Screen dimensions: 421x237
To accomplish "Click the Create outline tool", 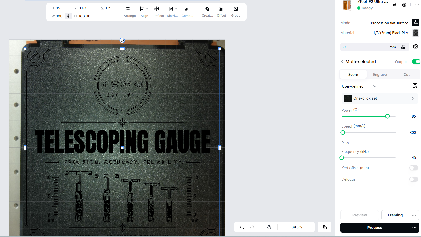I will click(x=207, y=12).
